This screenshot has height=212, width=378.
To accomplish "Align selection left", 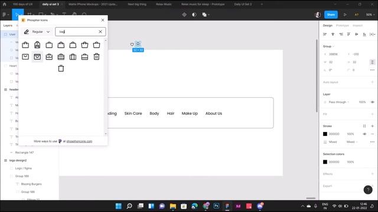I will click(x=325, y=34).
